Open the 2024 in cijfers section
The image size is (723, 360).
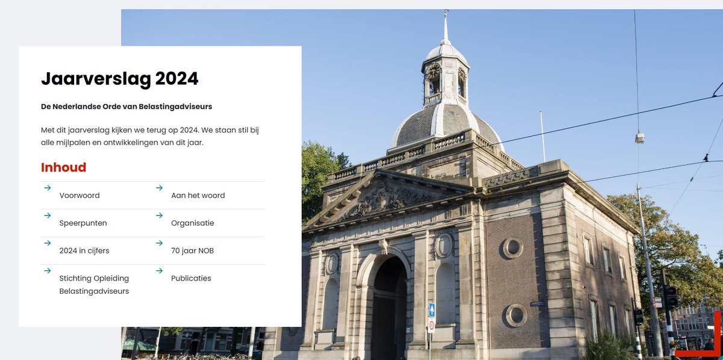pos(84,250)
